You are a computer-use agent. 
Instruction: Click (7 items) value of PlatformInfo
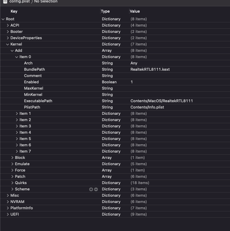[x=139, y=208]
